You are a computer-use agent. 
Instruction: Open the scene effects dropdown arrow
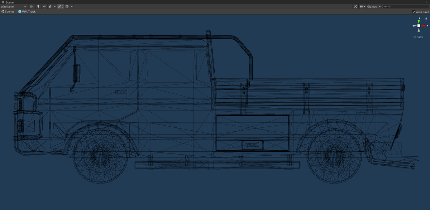(54, 6)
